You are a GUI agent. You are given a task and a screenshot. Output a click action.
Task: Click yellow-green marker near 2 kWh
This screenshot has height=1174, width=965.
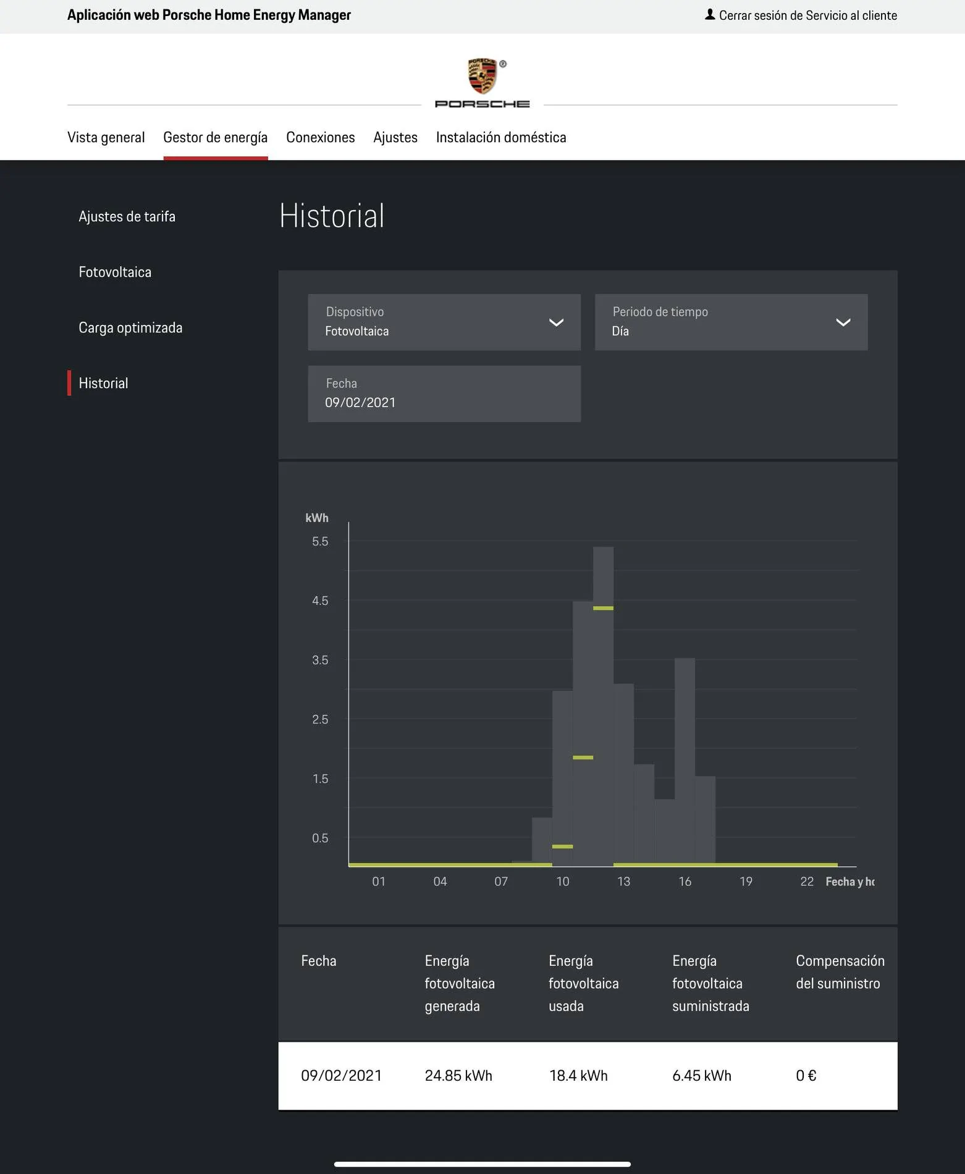[x=583, y=758]
